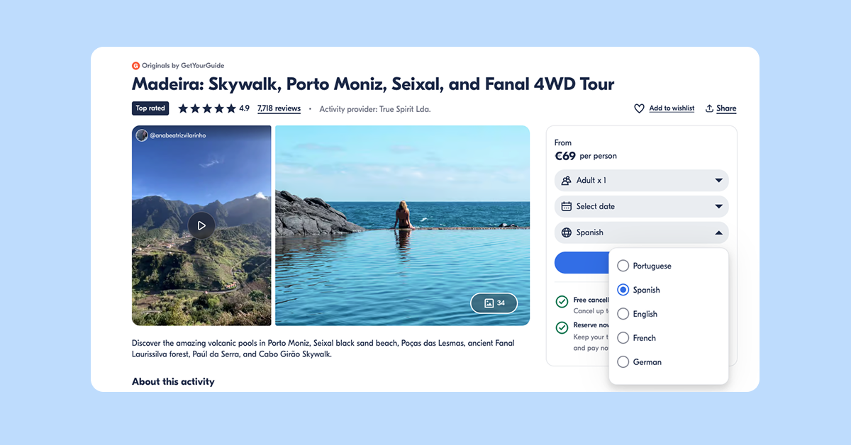Play the video on left thumbnail
The image size is (851, 445).
point(201,225)
